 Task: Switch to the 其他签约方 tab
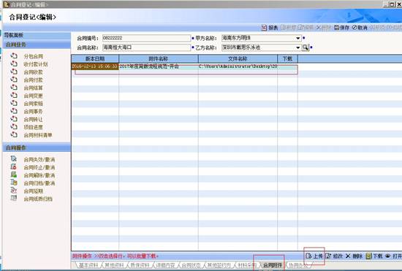219,265
